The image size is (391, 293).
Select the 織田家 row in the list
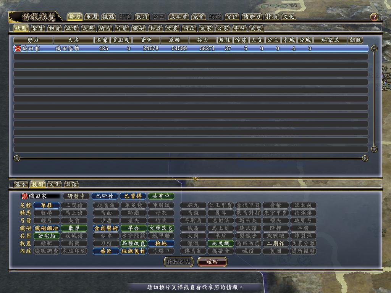pyautogui.click(x=191, y=48)
